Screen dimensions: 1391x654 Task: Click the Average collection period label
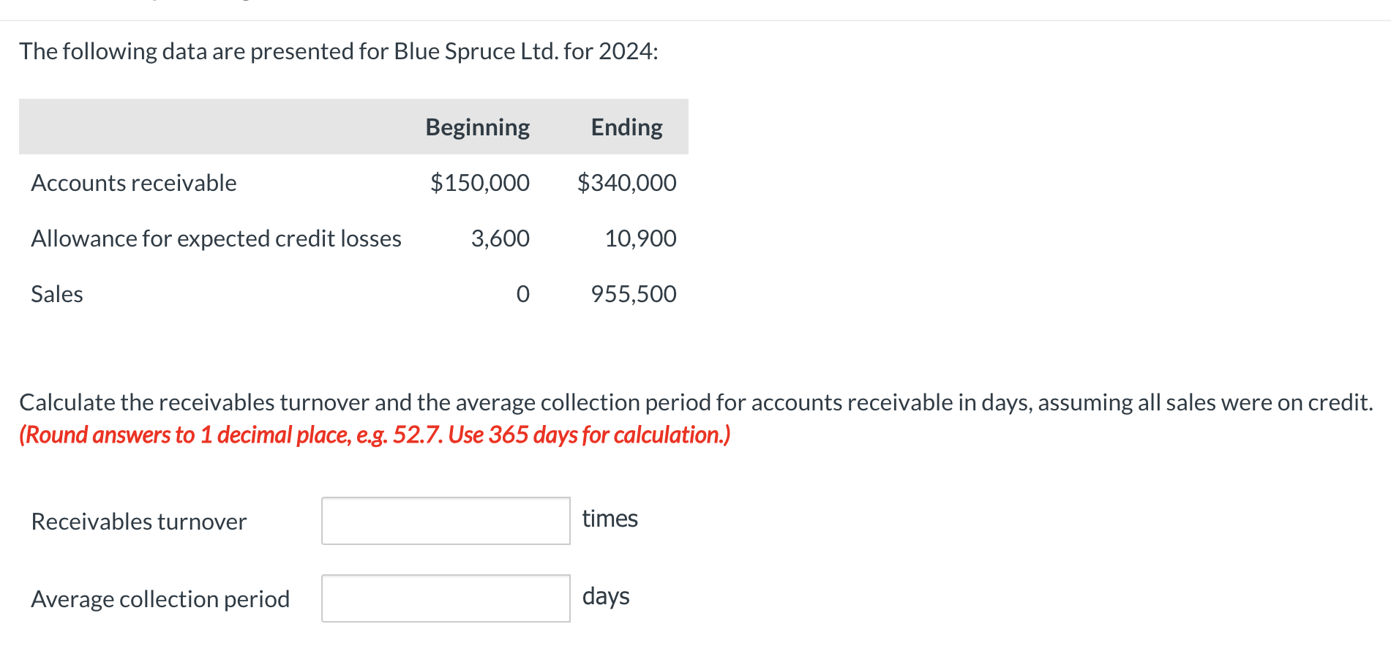(x=160, y=598)
